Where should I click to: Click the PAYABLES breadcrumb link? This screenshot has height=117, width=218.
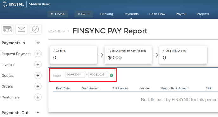pyautogui.click(x=57, y=31)
